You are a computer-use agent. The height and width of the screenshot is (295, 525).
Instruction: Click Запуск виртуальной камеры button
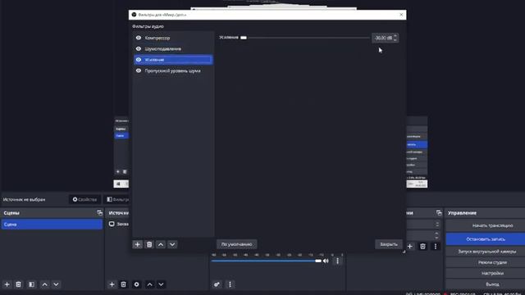tap(486, 252)
